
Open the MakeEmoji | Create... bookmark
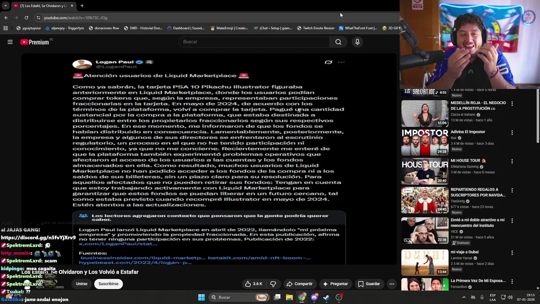[x=229, y=28]
